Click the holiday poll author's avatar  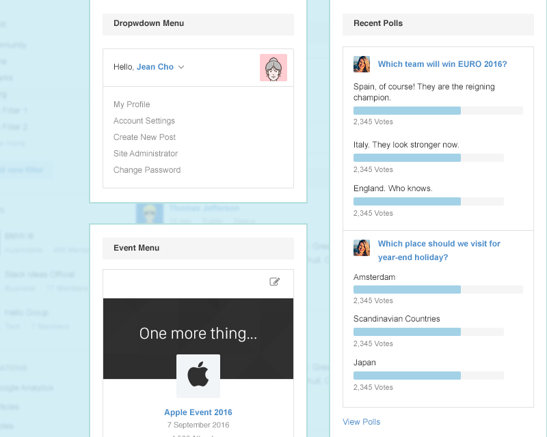[x=362, y=248]
